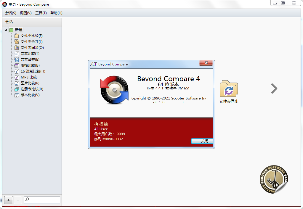The image size is (303, 209).
Task: Click the plus add session button
Action: [x=9, y=200]
